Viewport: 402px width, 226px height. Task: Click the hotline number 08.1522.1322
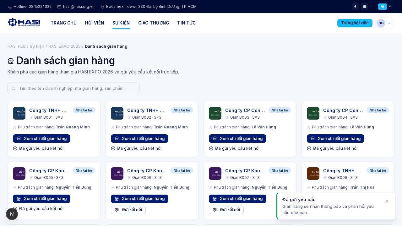(x=32, y=7)
